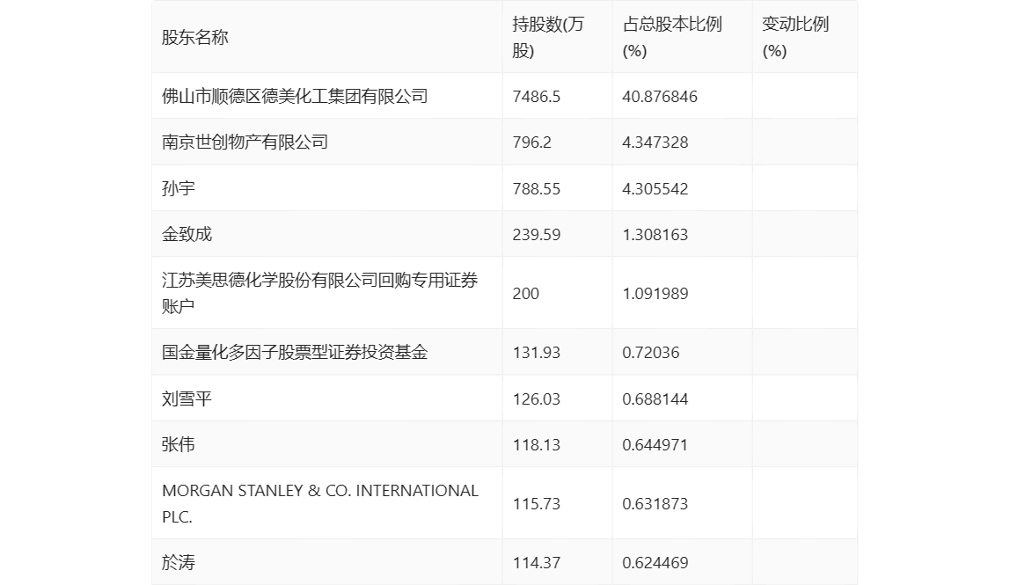Select the 0.688144 percentage cell
Screen dimensions: 1010x585
point(655,399)
